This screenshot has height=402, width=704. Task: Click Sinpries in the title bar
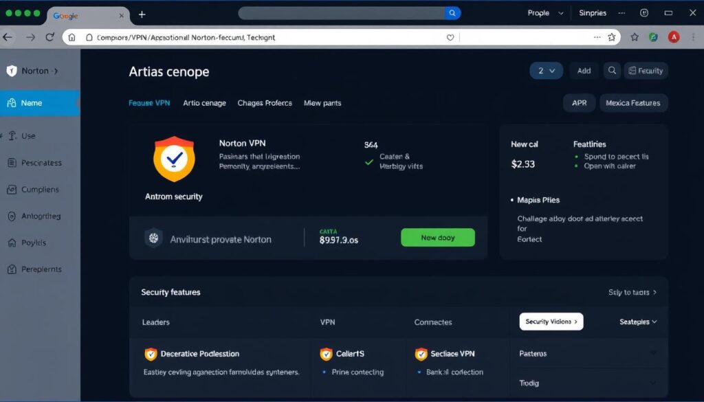pos(593,13)
